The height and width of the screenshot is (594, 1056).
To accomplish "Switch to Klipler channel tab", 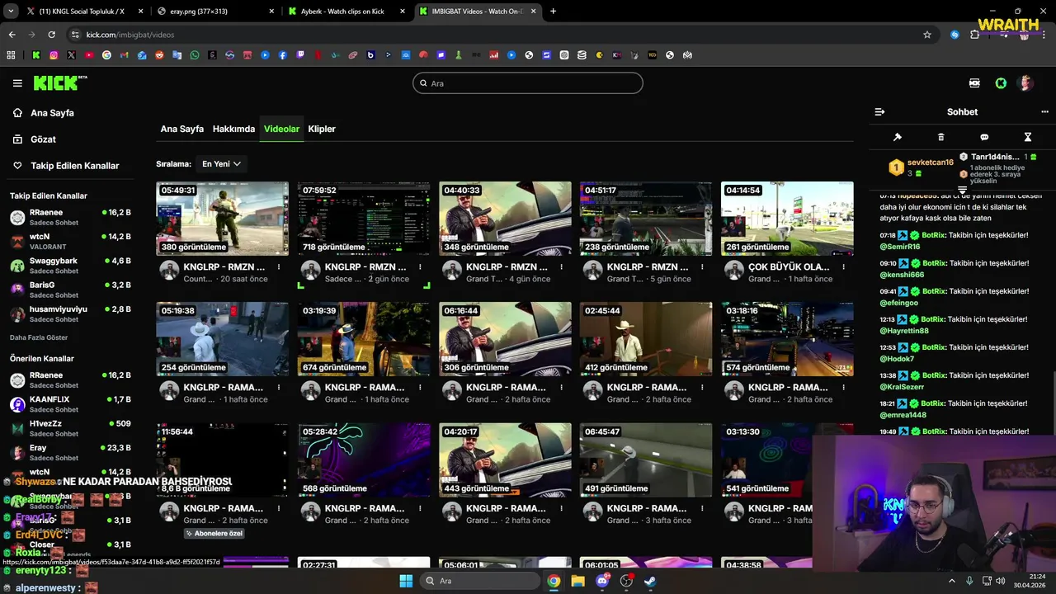I will [322, 129].
